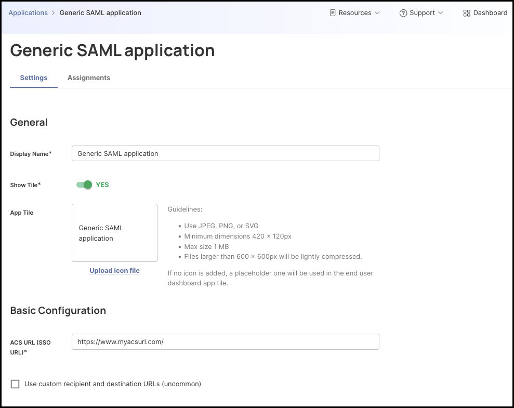Click the ACS URL input box
Image resolution: width=514 pixels, height=408 pixels.
click(225, 341)
